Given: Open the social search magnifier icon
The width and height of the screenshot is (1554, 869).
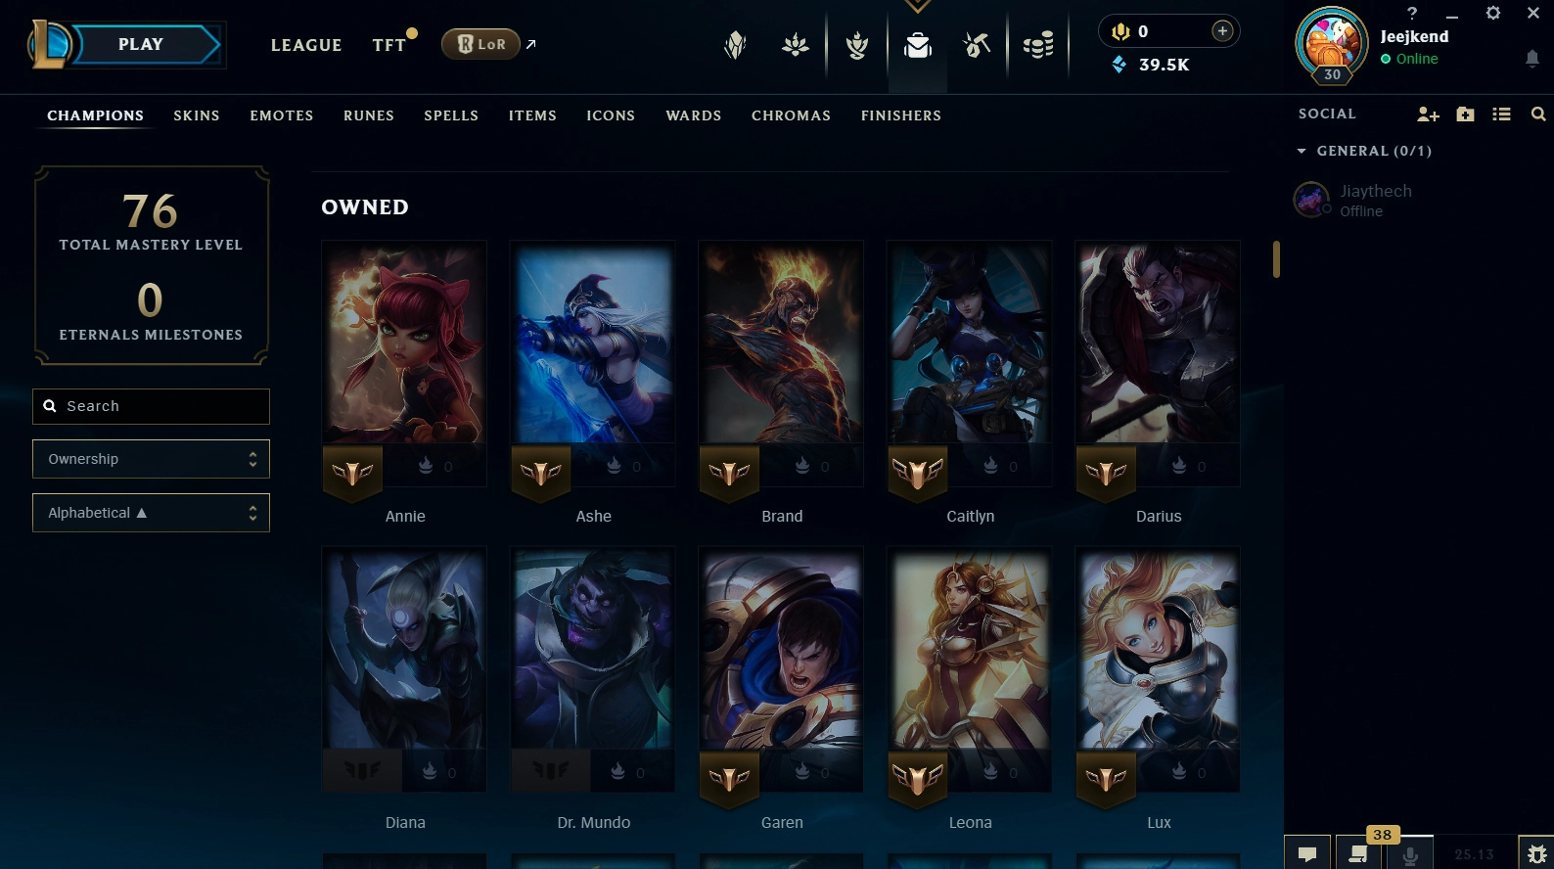Looking at the screenshot, I should (1538, 114).
